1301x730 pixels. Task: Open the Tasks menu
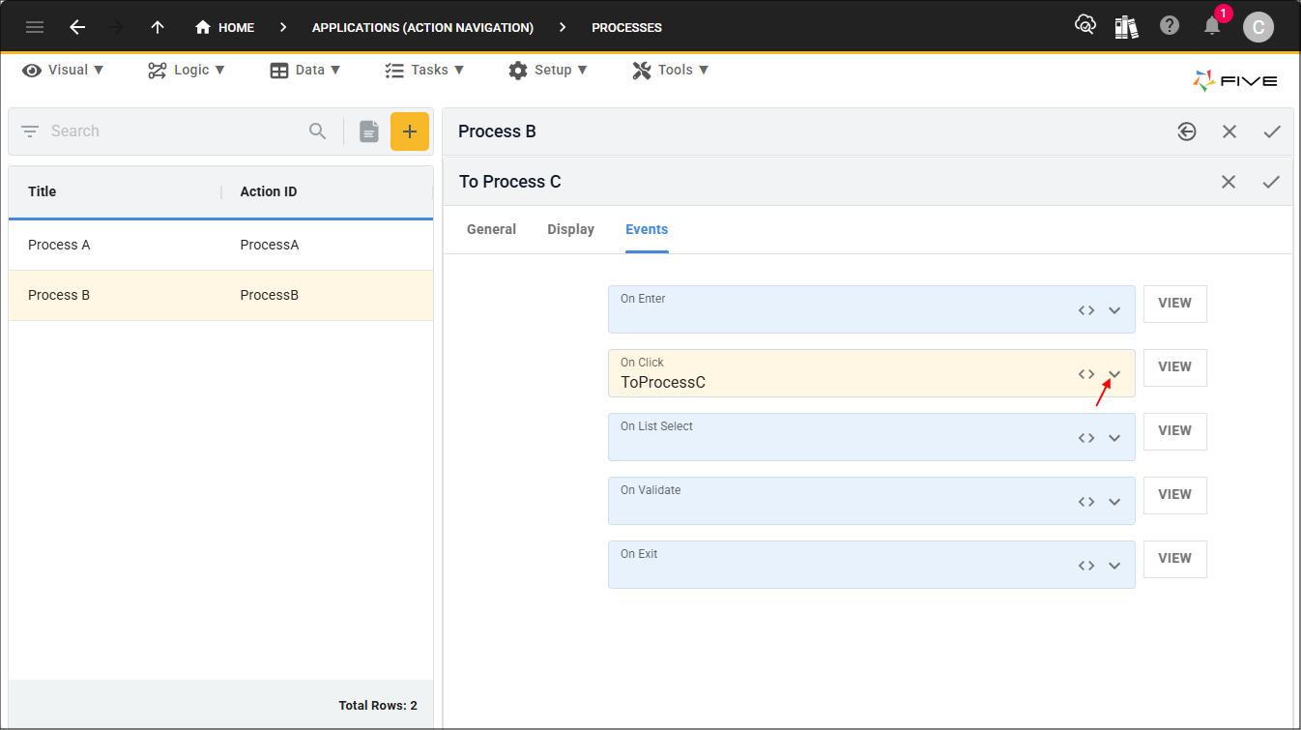click(x=424, y=70)
